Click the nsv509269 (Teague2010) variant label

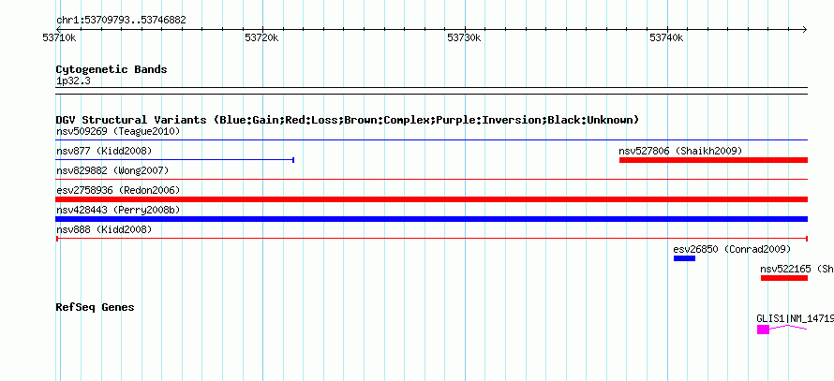pyautogui.click(x=118, y=131)
